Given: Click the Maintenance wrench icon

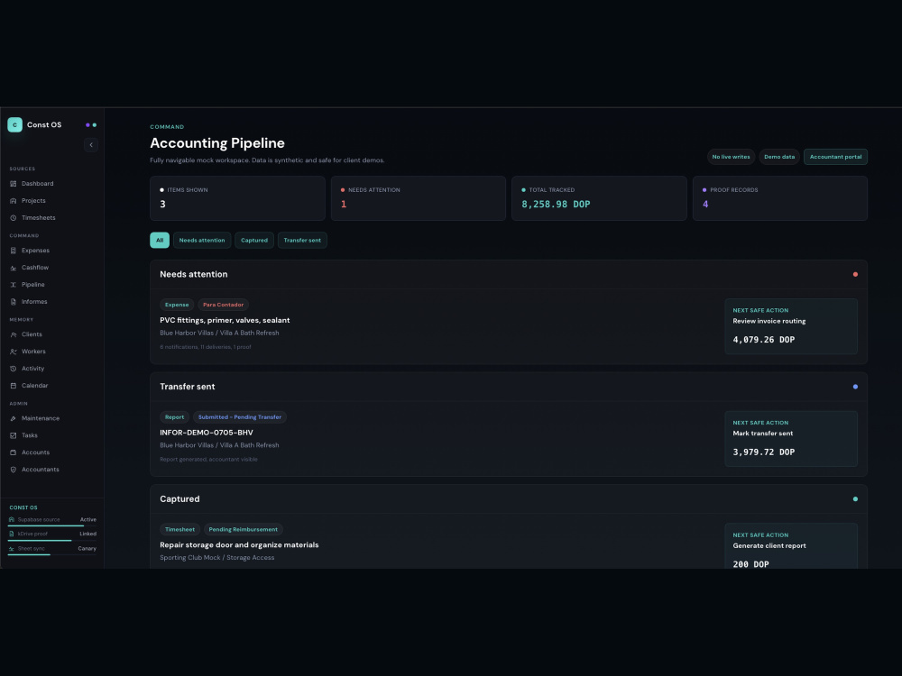Looking at the screenshot, I should tap(14, 418).
